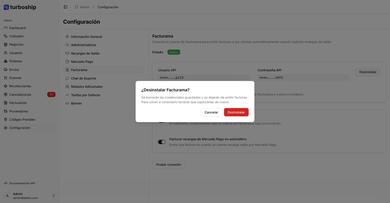Click the gray Desinstalar button beside credentials
The width and height of the screenshot is (390, 203).
click(x=368, y=72)
